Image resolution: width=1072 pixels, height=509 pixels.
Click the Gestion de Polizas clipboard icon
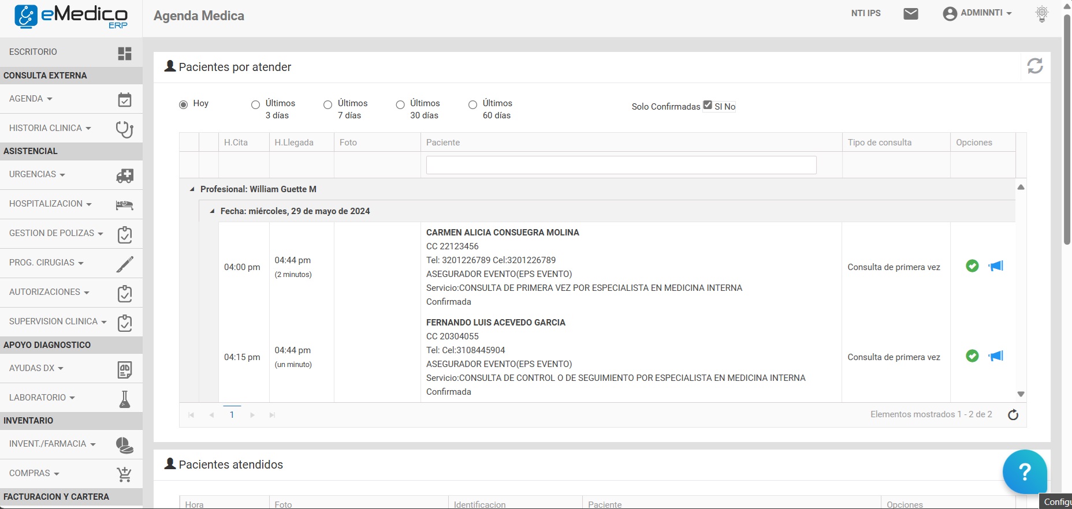click(125, 234)
